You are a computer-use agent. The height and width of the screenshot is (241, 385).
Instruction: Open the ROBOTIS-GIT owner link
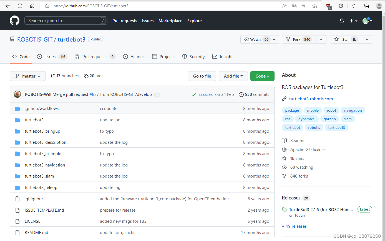[35, 39]
